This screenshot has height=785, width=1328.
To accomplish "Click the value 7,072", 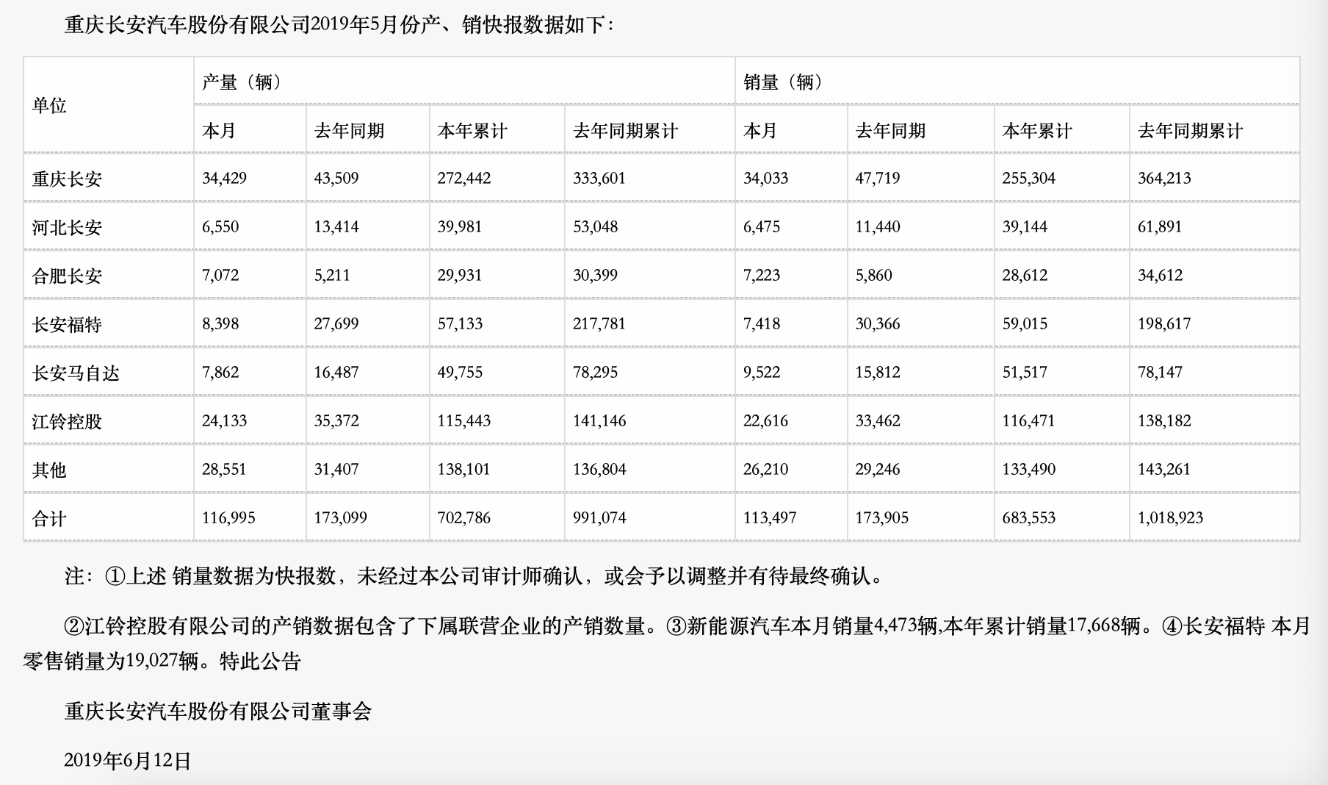I will click(220, 275).
